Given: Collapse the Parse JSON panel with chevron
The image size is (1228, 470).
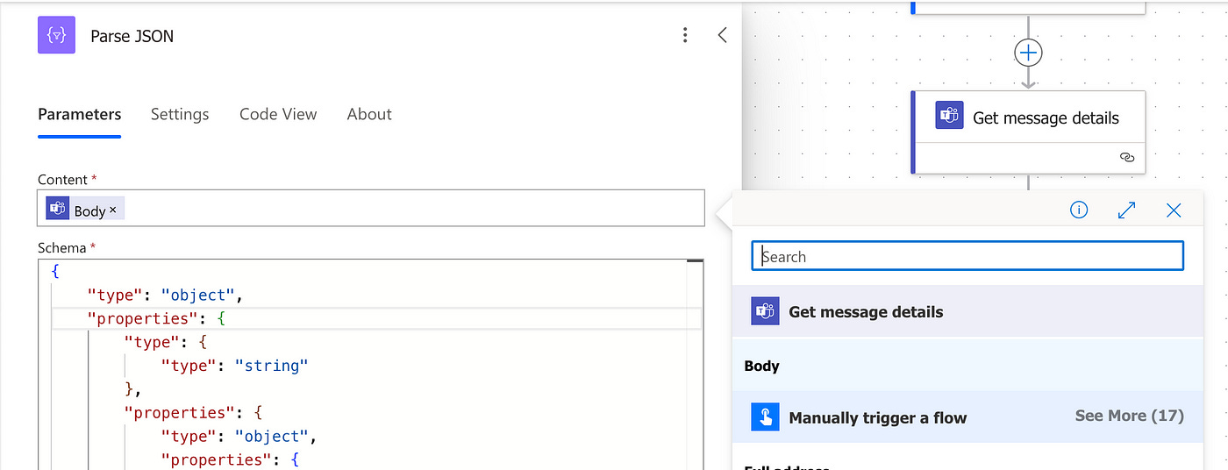Looking at the screenshot, I should pos(722,35).
